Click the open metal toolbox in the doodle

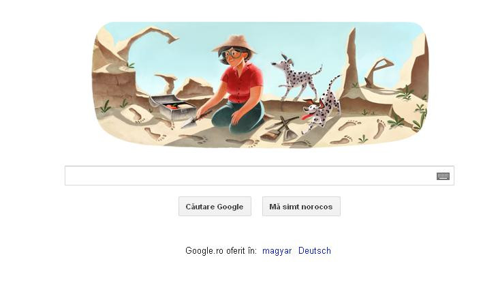point(172,107)
